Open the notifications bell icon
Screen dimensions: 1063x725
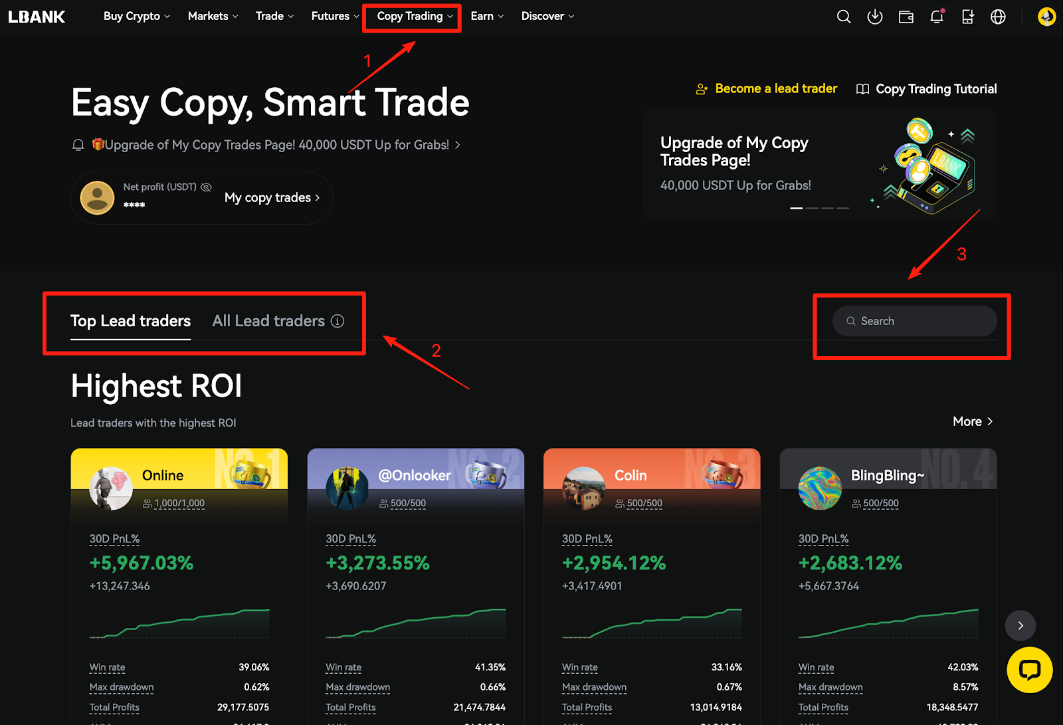pyautogui.click(x=937, y=17)
